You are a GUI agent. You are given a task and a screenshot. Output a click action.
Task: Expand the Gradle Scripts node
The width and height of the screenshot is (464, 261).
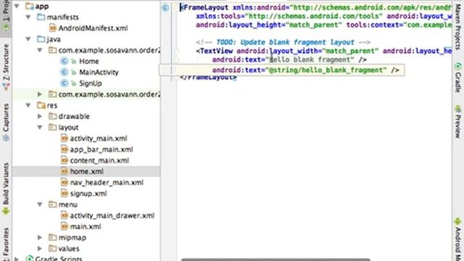click(17, 259)
